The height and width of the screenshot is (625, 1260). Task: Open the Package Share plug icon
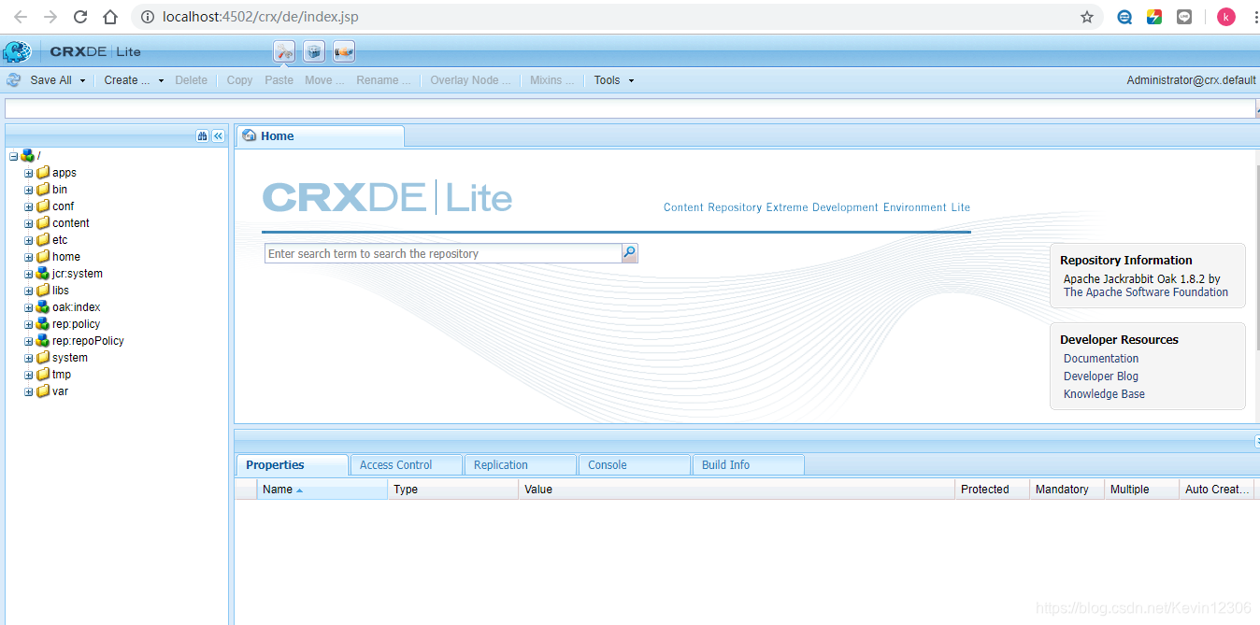point(344,51)
